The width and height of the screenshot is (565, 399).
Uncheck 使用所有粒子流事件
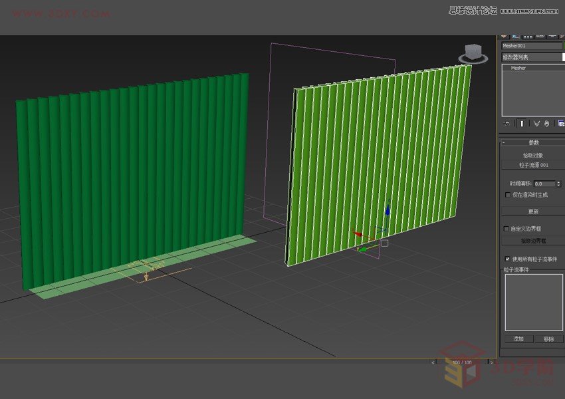507,258
